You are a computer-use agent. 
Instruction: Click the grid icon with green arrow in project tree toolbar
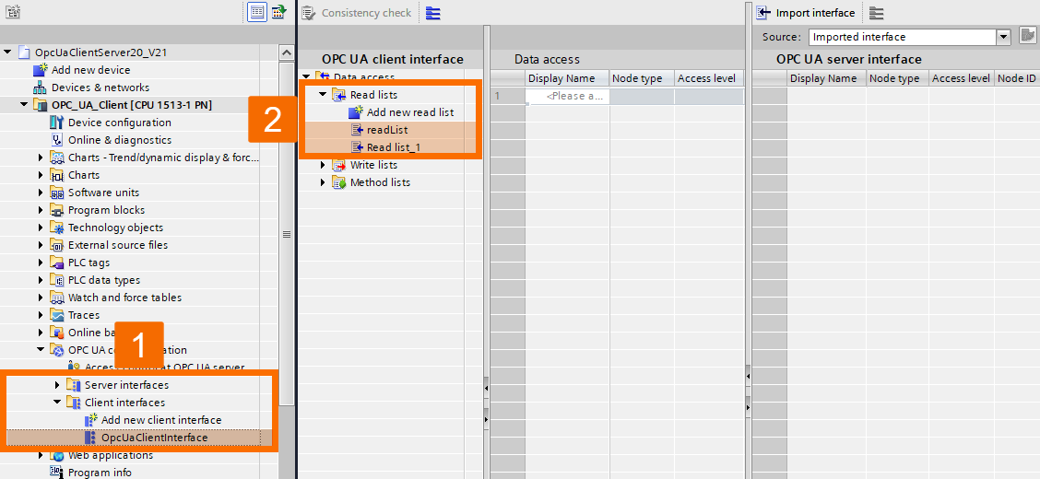[x=279, y=12]
